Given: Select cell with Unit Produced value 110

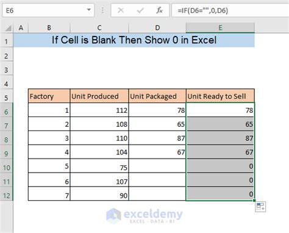Looking at the screenshot, I should click(x=99, y=138).
